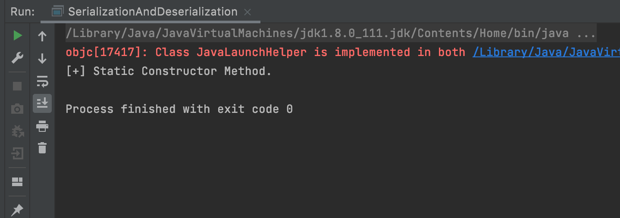Dump threads using the camera icon
The width and height of the screenshot is (620, 218).
pyautogui.click(x=17, y=109)
